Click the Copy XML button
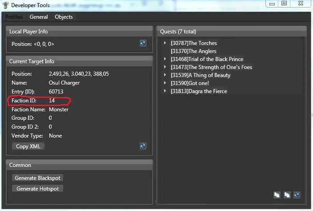This screenshot has width=313, height=211. coord(28,146)
